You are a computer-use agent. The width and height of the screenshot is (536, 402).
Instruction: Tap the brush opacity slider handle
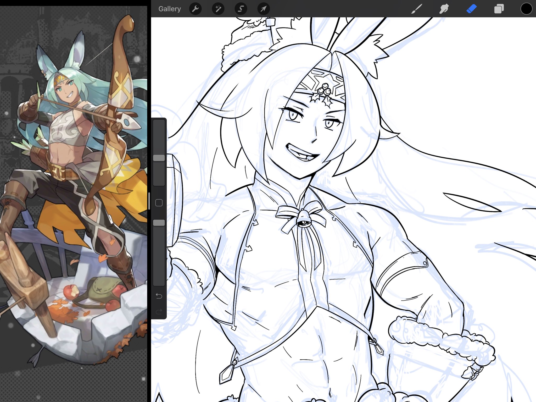click(x=159, y=223)
